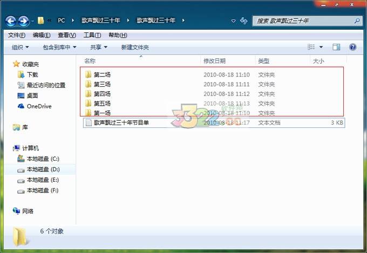
Task: Click the 收藏夹 star in navigation pane
Action: click(x=16, y=64)
